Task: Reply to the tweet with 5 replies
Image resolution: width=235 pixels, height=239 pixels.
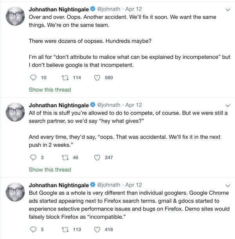Action: [33, 230]
